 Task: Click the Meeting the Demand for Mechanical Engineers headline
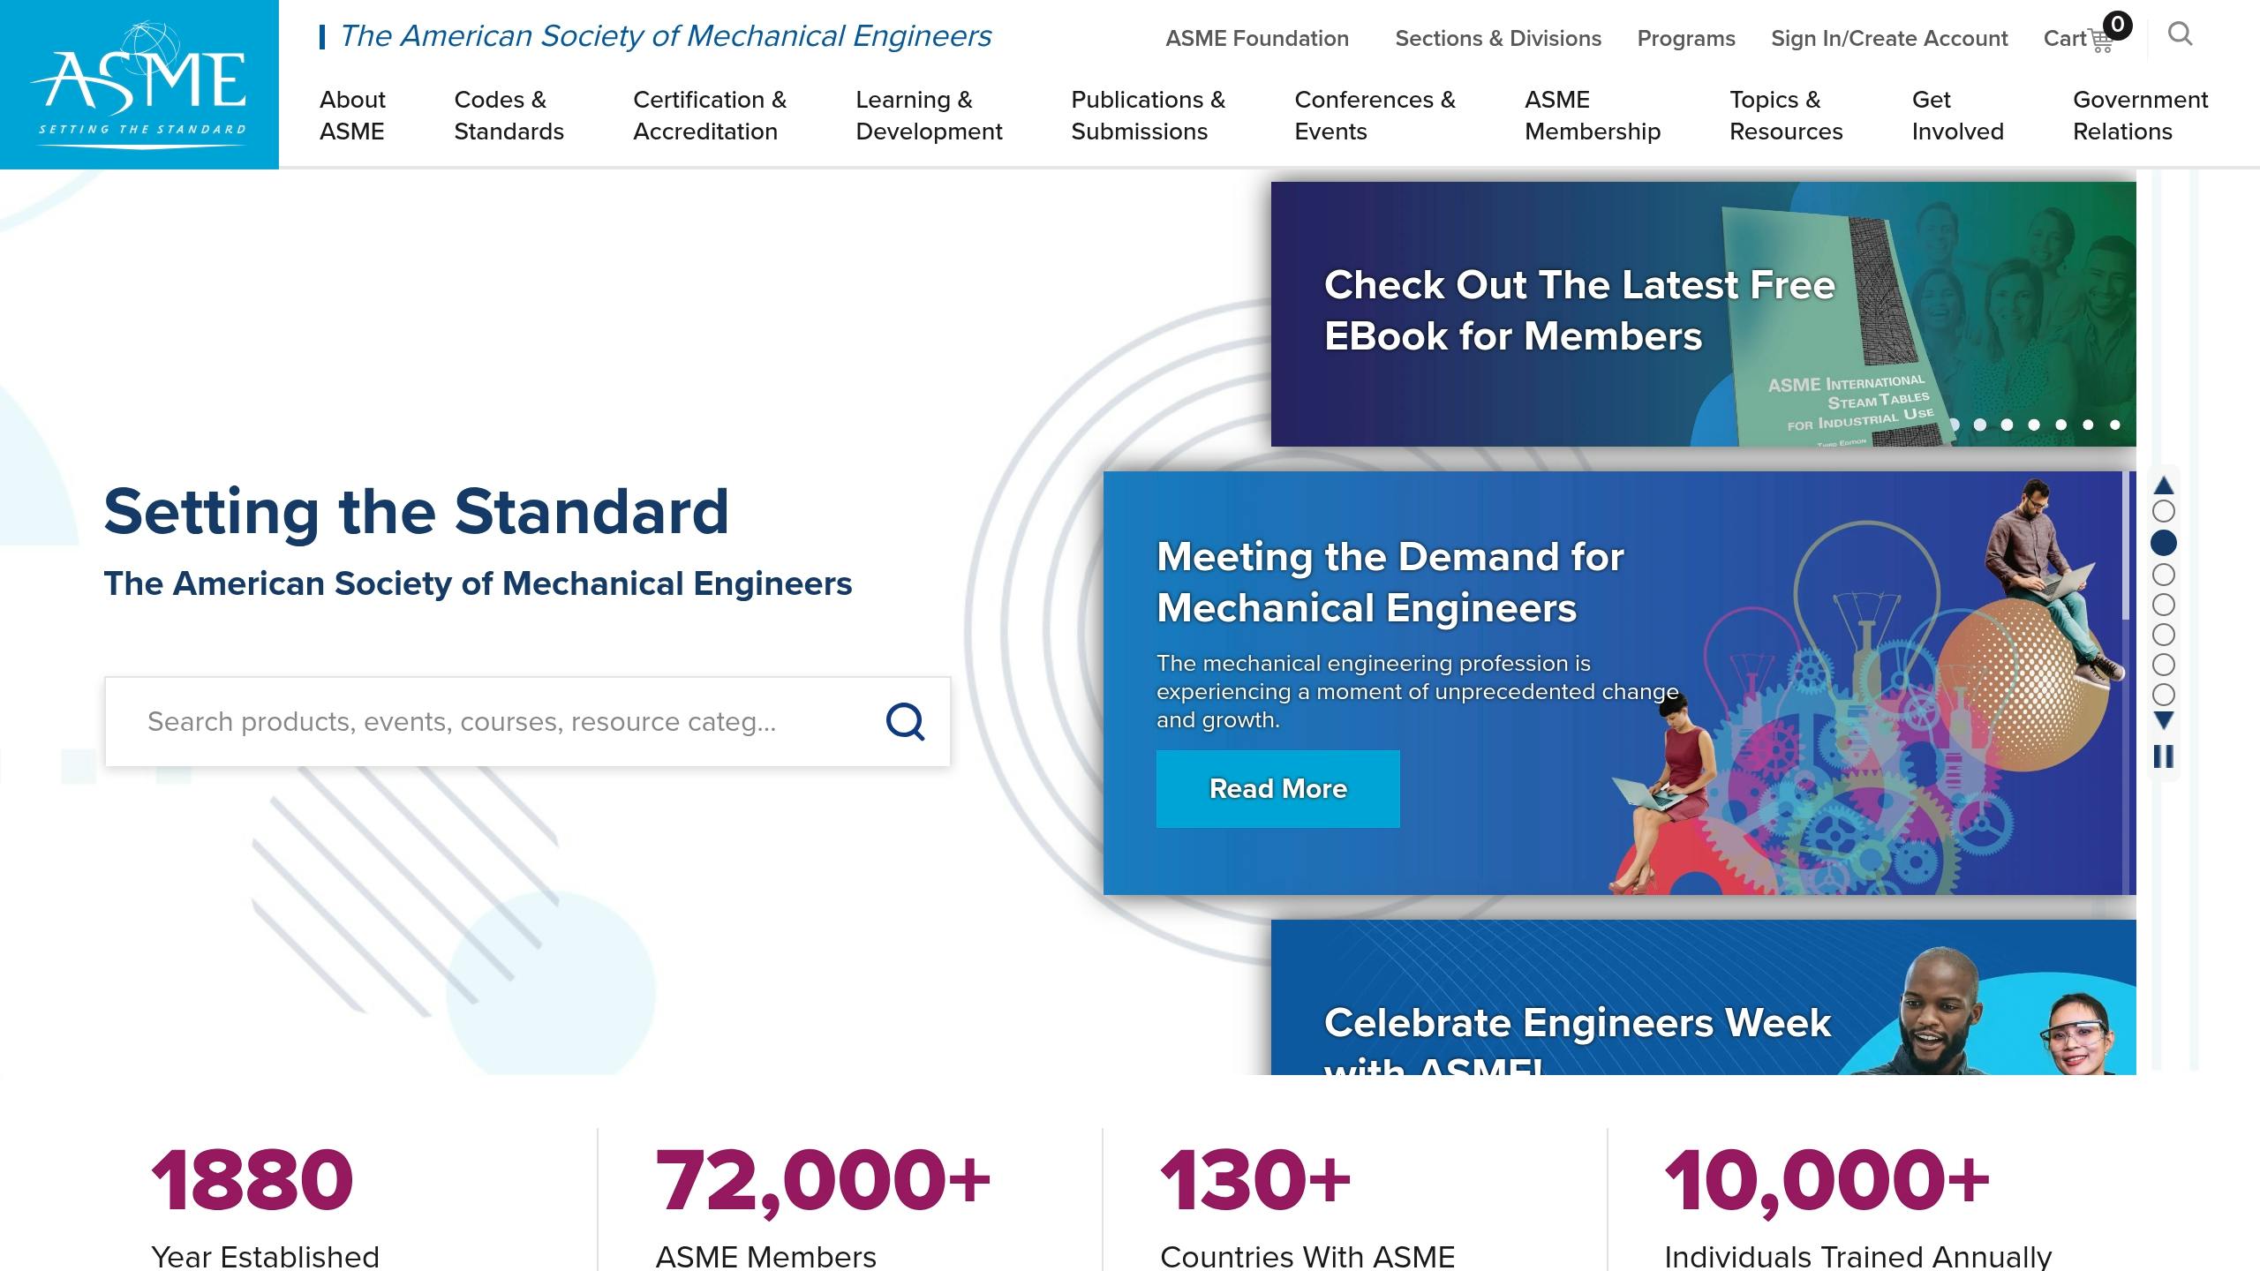(x=1390, y=583)
